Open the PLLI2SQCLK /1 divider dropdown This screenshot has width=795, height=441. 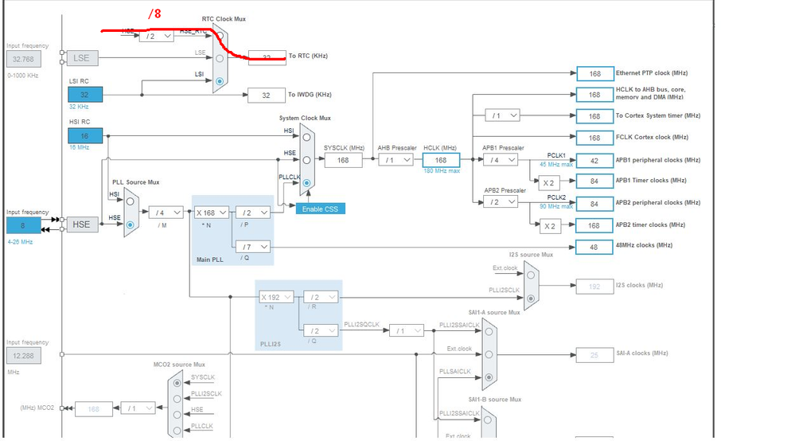pos(407,330)
